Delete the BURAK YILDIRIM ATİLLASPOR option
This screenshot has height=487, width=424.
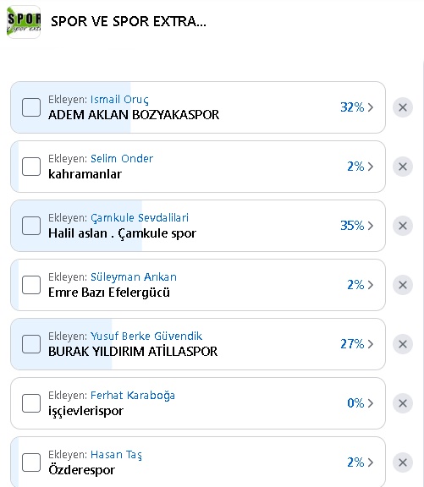(x=403, y=344)
